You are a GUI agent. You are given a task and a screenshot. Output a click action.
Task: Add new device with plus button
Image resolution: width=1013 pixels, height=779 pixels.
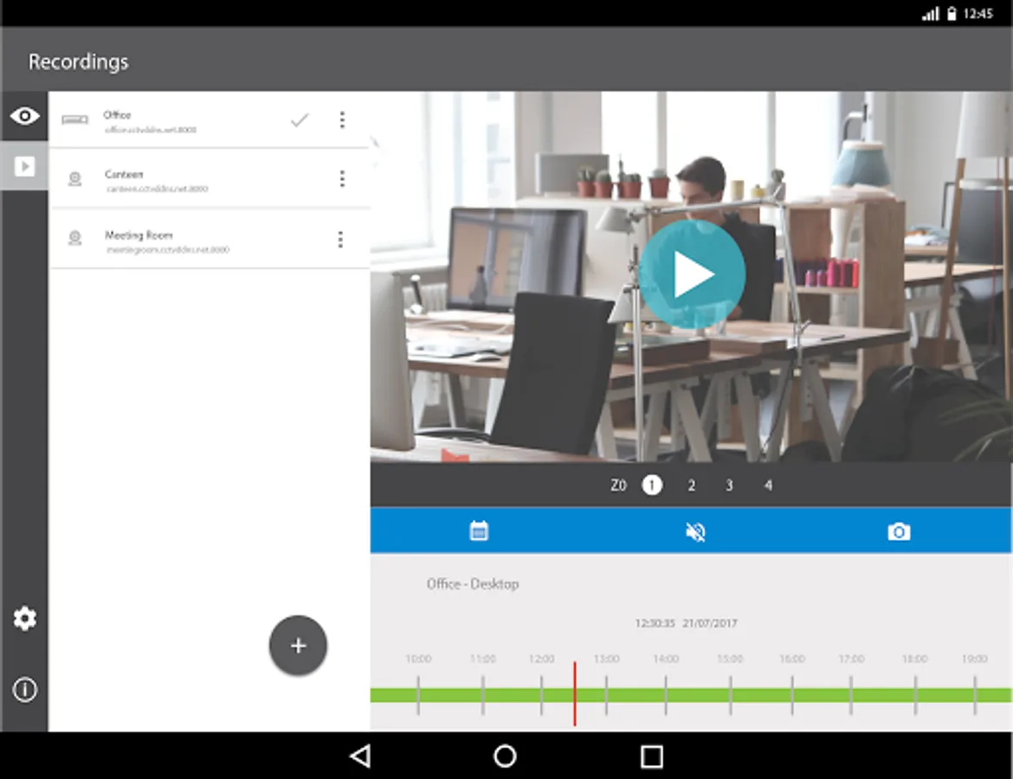[298, 646]
